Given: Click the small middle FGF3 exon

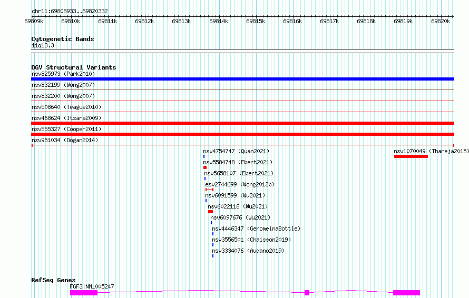Looking at the screenshot, I should (x=307, y=293).
